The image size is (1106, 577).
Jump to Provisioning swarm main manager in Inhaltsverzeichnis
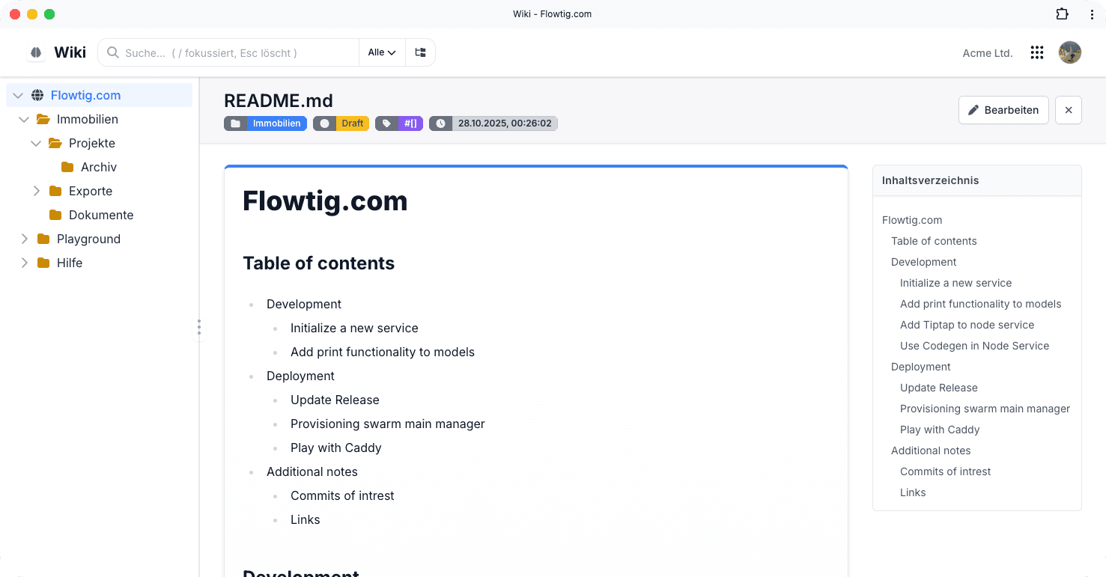point(985,409)
